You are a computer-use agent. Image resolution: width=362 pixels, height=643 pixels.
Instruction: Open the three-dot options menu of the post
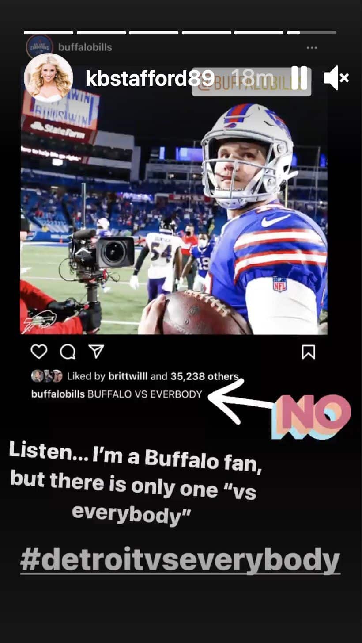click(x=312, y=48)
